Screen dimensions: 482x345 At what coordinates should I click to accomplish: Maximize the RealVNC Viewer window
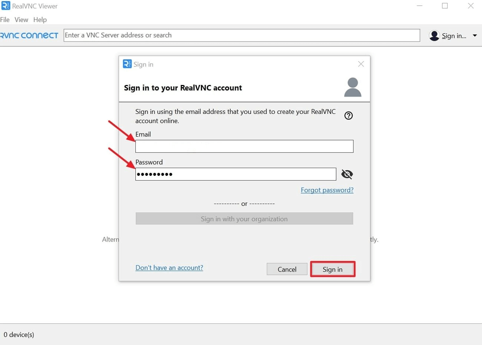(x=445, y=6)
